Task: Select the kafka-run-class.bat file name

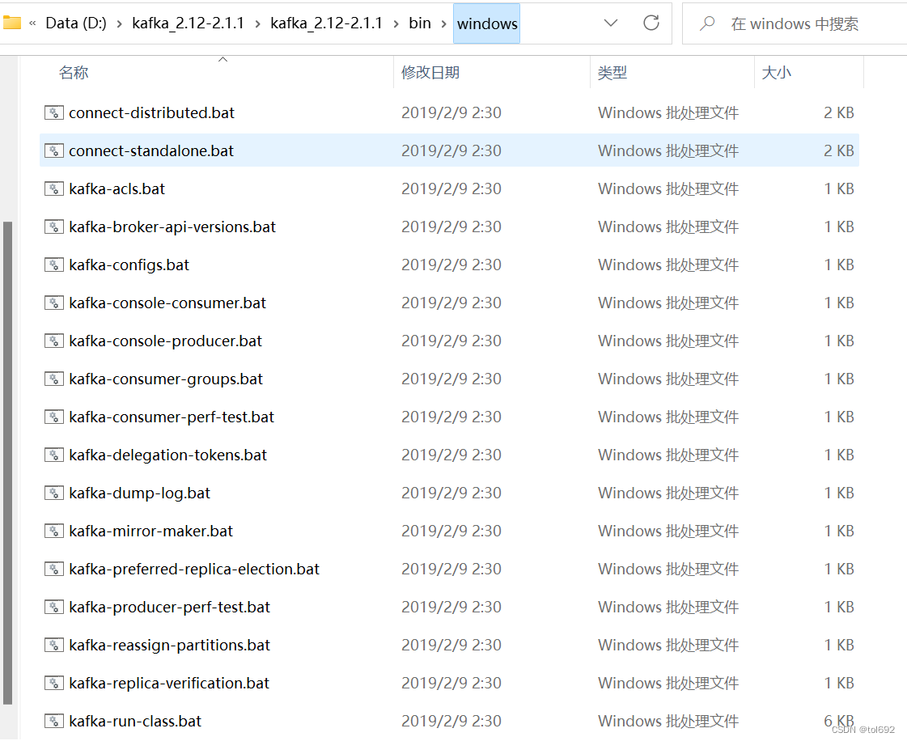Action: click(135, 722)
